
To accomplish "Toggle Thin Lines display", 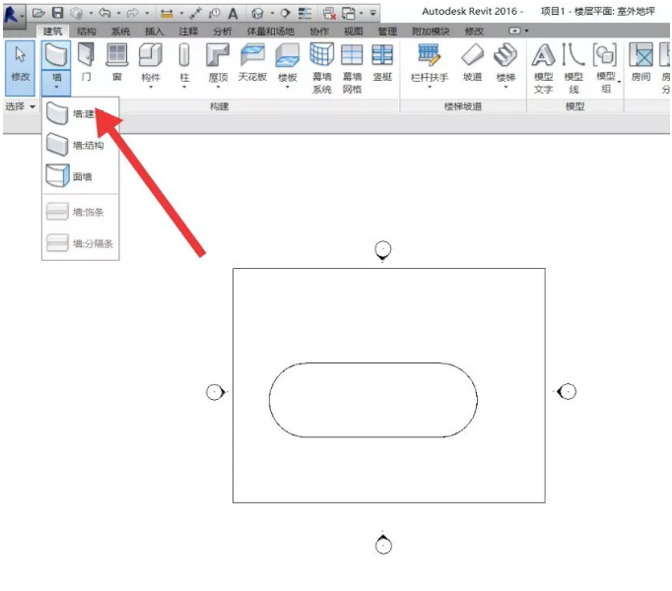I will [304, 14].
